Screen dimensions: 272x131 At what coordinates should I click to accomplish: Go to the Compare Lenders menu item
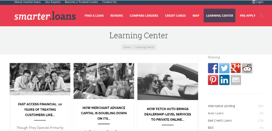[x=144, y=15]
